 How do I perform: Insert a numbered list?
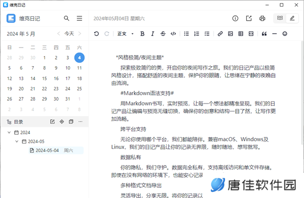click(x=197, y=34)
